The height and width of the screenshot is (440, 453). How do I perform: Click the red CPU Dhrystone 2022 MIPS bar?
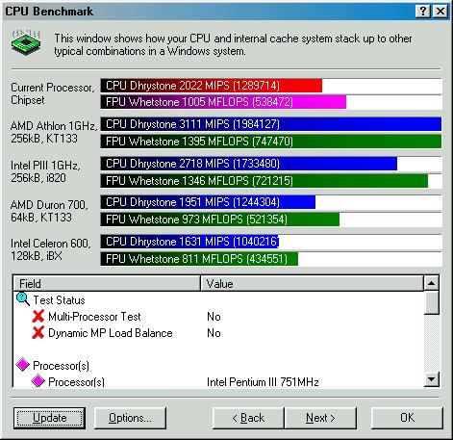[x=212, y=86]
